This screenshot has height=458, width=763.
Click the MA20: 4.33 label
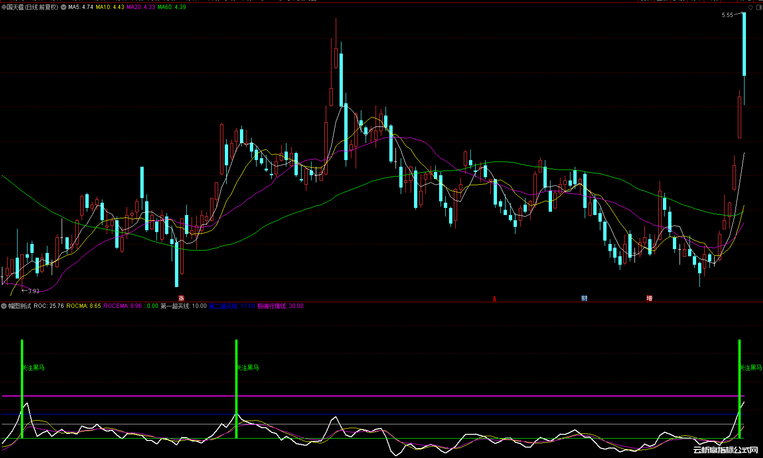tap(141, 7)
